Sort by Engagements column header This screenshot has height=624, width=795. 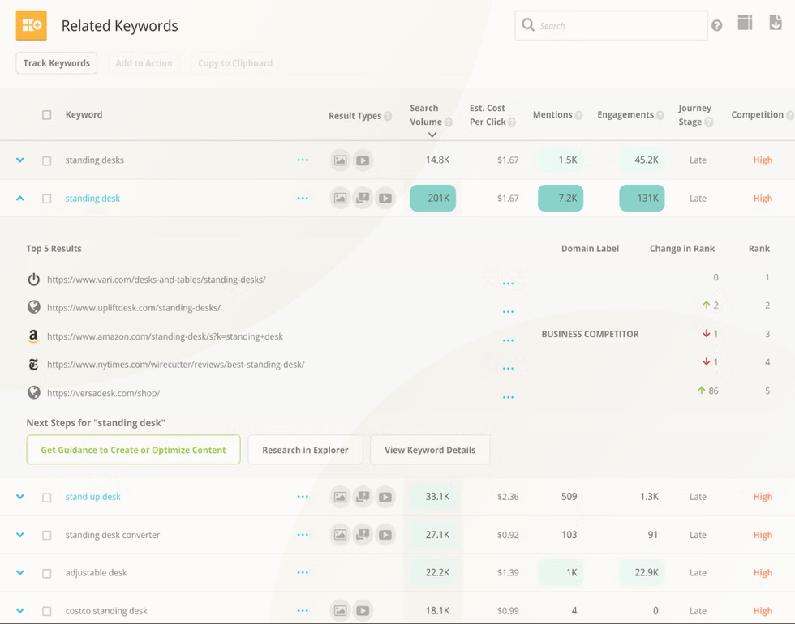(x=625, y=114)
